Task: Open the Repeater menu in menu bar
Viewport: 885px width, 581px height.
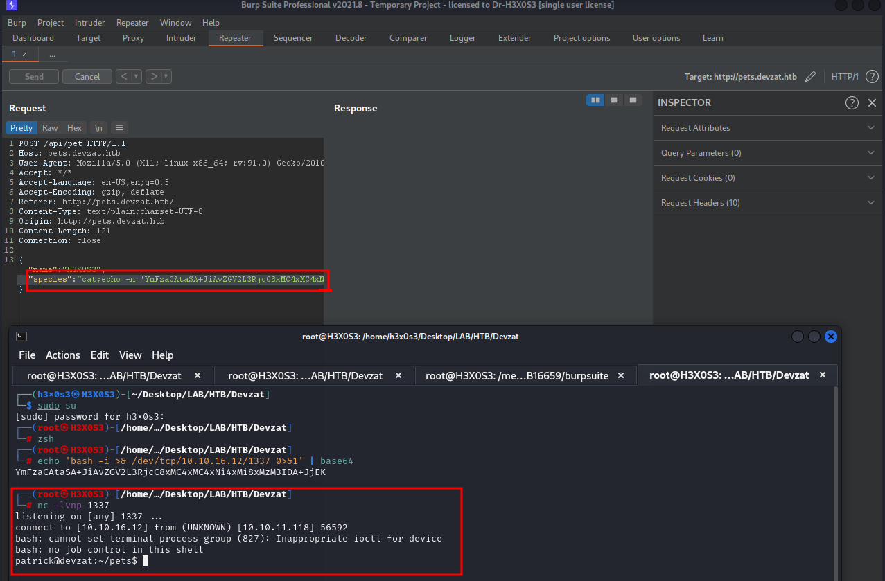Action: point(132,23)
